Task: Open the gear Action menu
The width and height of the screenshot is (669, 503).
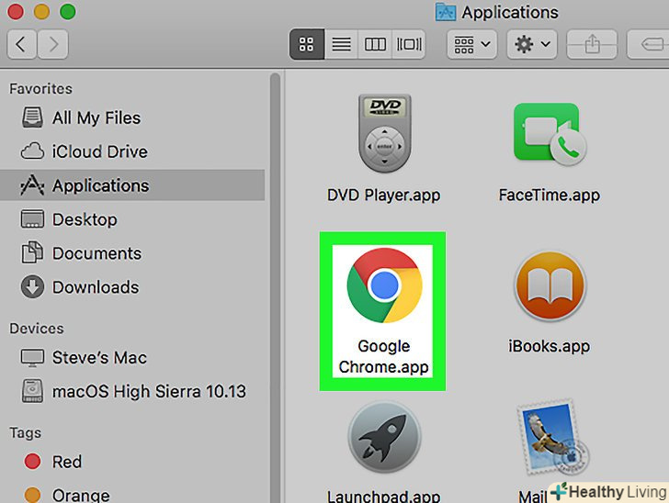Action: 533,43
